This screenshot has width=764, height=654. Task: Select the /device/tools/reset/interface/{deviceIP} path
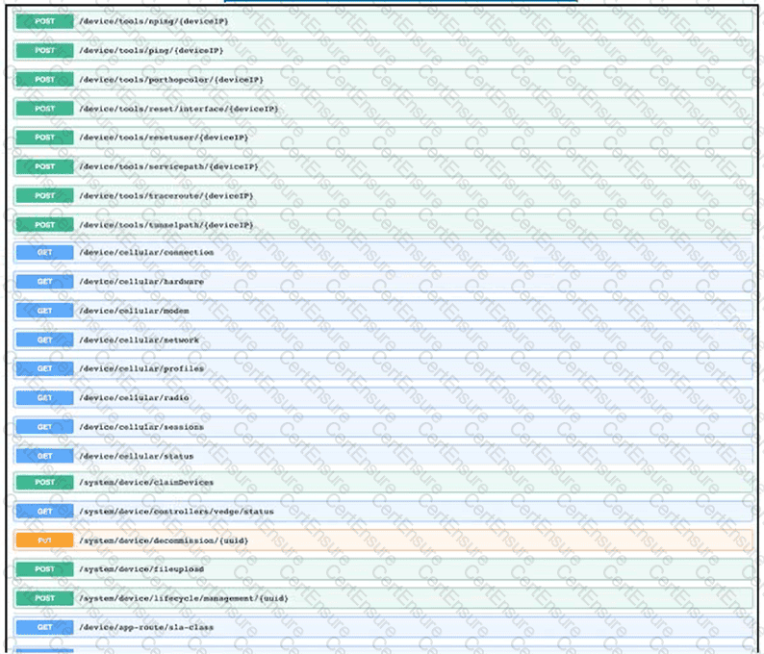178,109
